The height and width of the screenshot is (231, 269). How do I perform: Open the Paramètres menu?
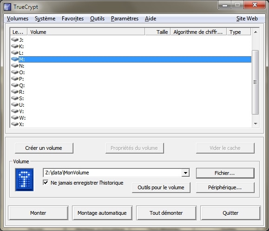click(x=125, y=19)
